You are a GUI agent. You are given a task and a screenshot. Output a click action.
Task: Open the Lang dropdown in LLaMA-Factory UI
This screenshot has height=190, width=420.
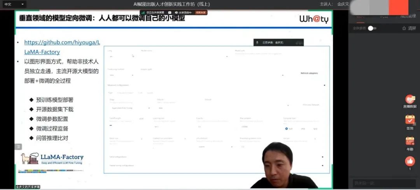point(121,56)
